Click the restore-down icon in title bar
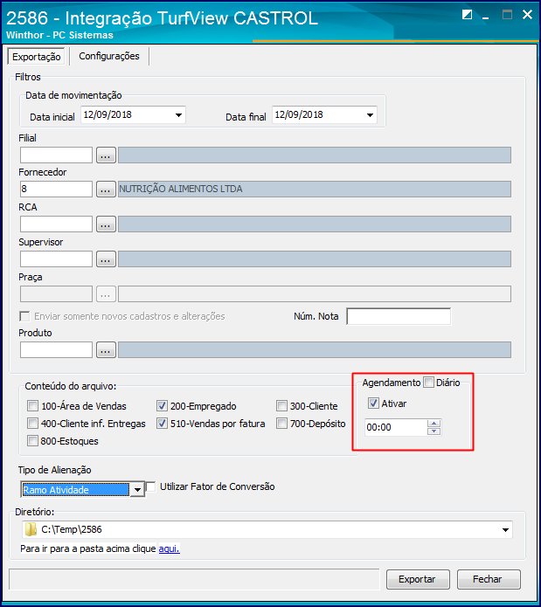This screenshot has width=541, height=607. 468,15
